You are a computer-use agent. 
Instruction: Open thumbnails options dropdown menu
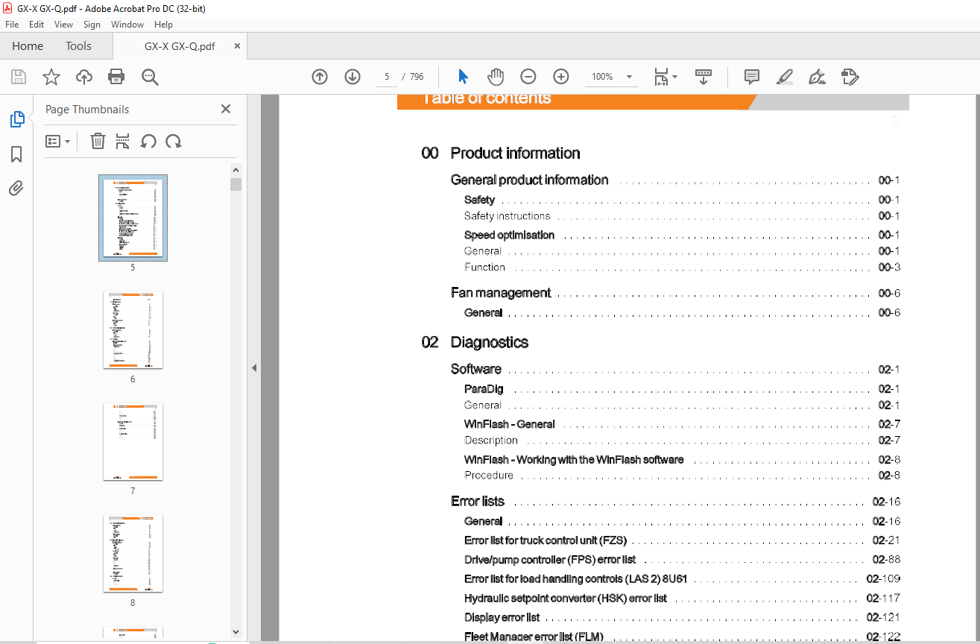point(57,141)
